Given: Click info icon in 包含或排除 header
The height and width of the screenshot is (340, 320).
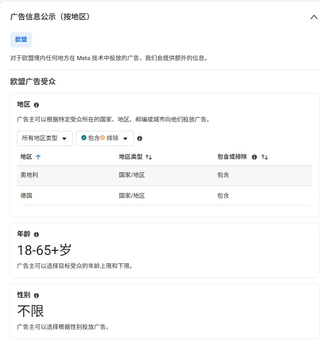Looking at the screenshot, I should coord(254,157).
